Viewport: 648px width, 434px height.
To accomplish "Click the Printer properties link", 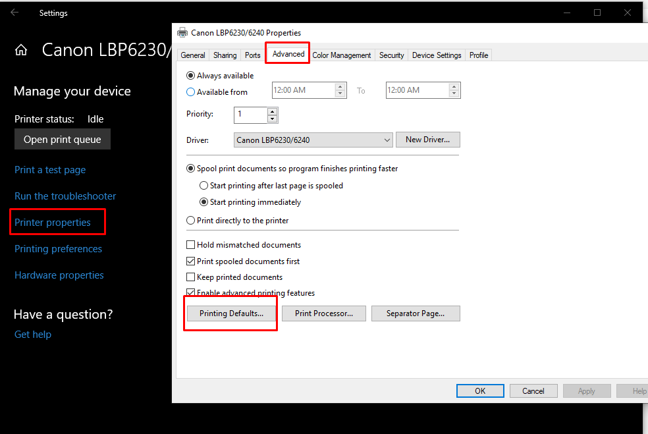I will 53,223.
